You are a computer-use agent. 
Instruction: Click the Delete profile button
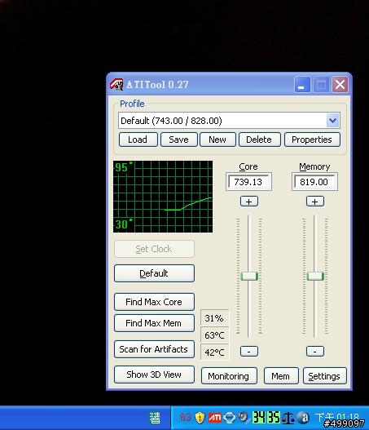[259, 140]
